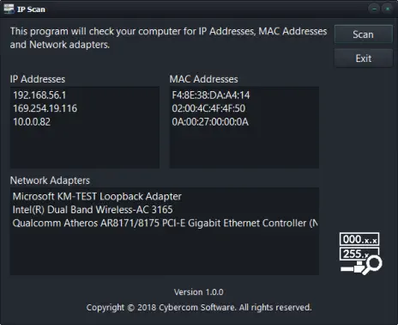
Task: Select Qualcomm Atheros Gigabit Ethernet Controller entry
Action: click(x=165, y=223)
